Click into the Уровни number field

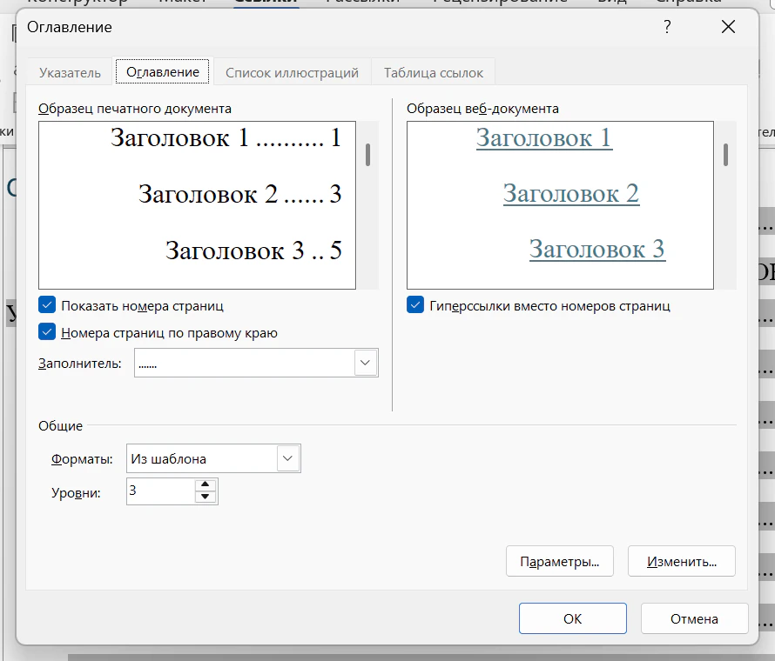(x=161, y=491)
